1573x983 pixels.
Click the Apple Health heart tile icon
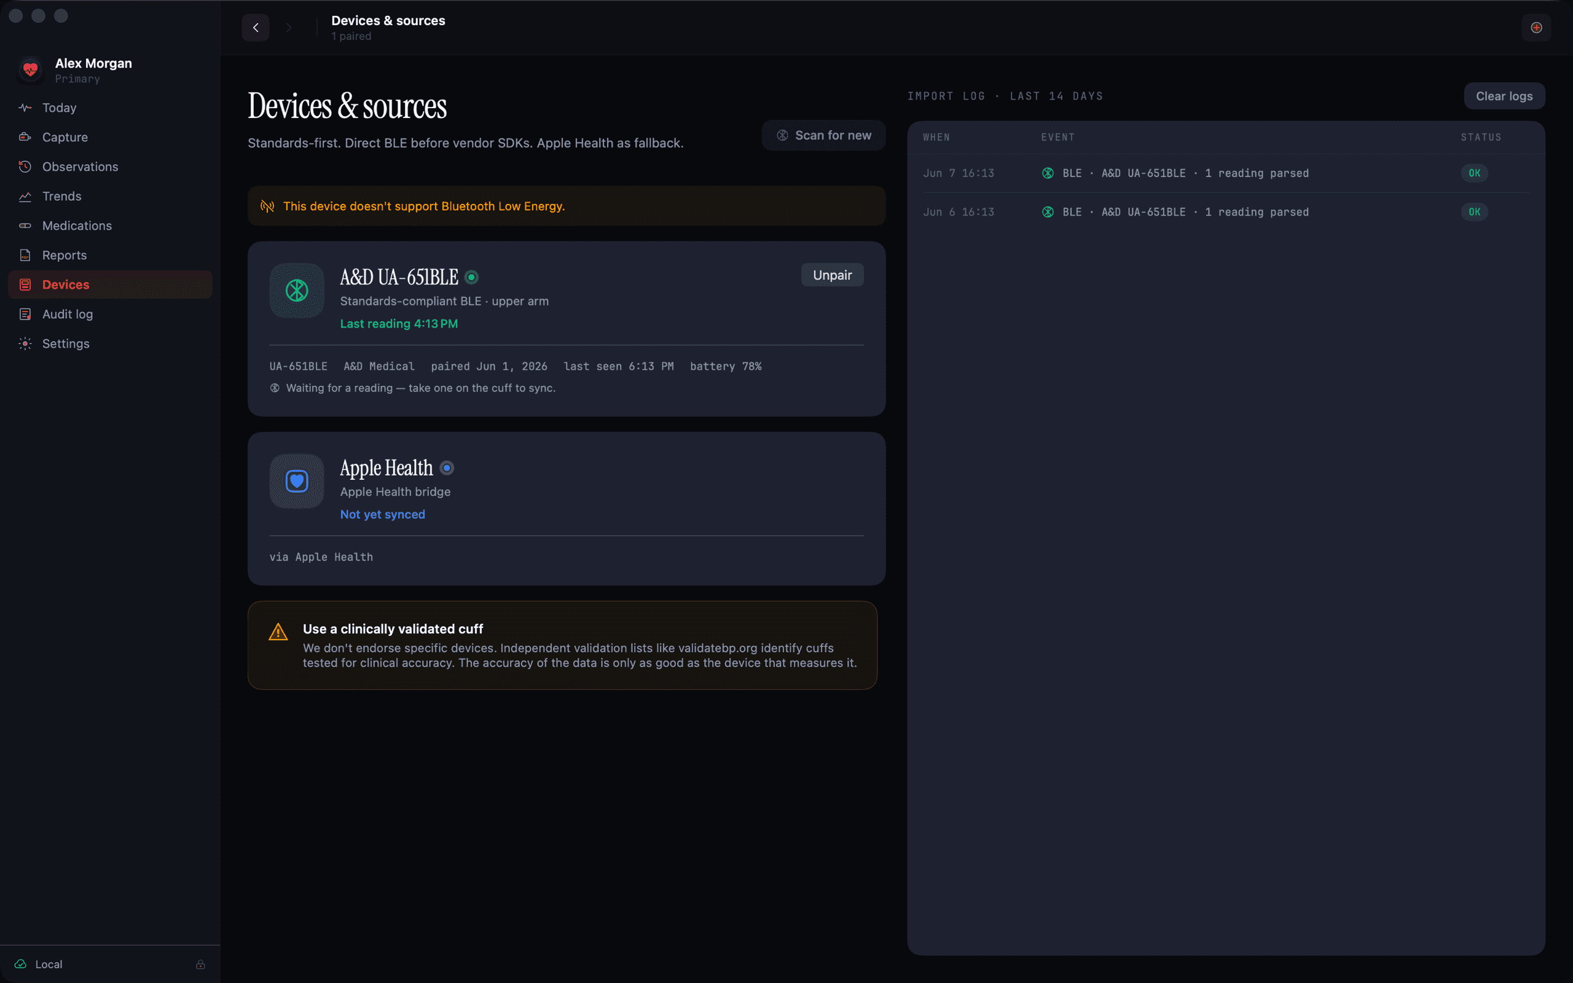[297, 481]
